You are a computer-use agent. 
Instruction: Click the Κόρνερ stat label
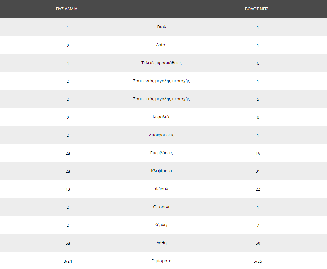[x=161, y=225]
